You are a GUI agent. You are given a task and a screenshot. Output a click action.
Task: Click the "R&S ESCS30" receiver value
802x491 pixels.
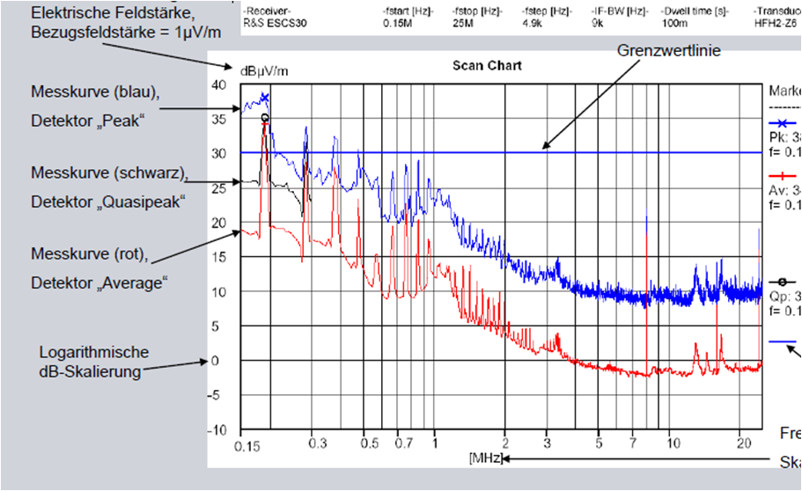point(275,23)
